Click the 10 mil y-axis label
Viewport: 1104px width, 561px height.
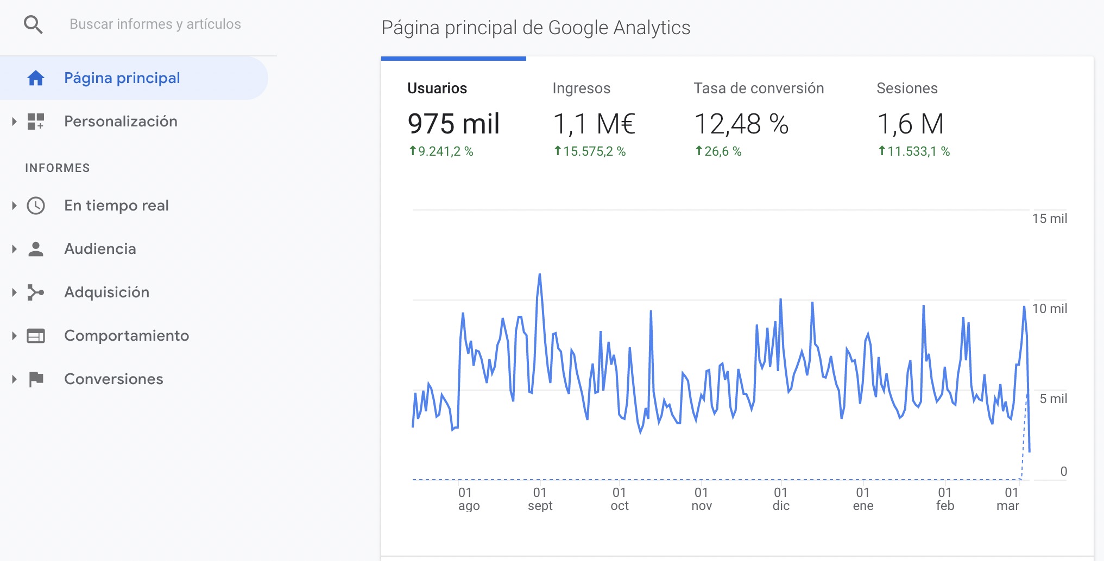1049,309
